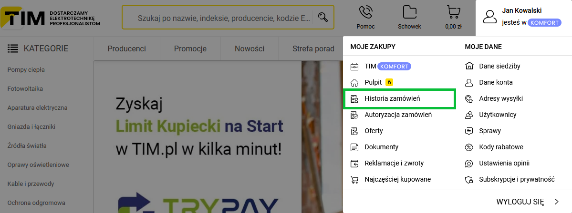Select Pompy ciepła category
The width and height of the screenshot is (572, 213).
(26, 70)
